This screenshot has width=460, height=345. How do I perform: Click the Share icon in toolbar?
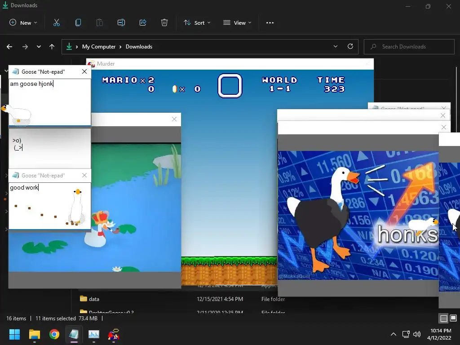click(x=143, y=22)
